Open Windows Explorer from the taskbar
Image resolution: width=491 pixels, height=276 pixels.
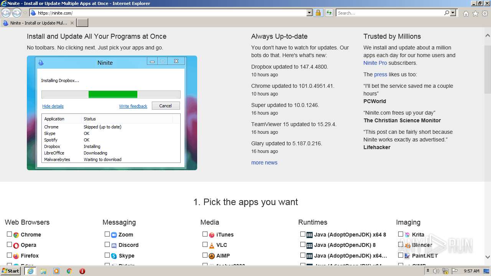[43, 271]
